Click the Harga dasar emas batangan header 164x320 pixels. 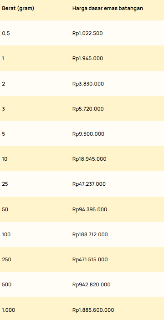click(108, 8)
